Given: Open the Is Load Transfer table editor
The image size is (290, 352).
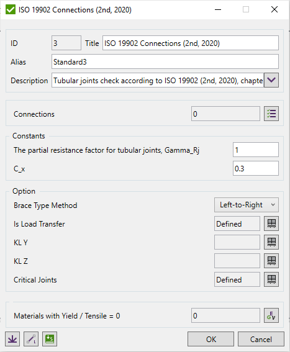Looking at the screenshot, I should tap(271, 223).
